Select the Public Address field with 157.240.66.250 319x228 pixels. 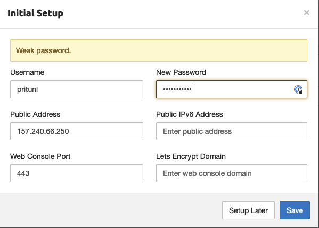(77, 131)
